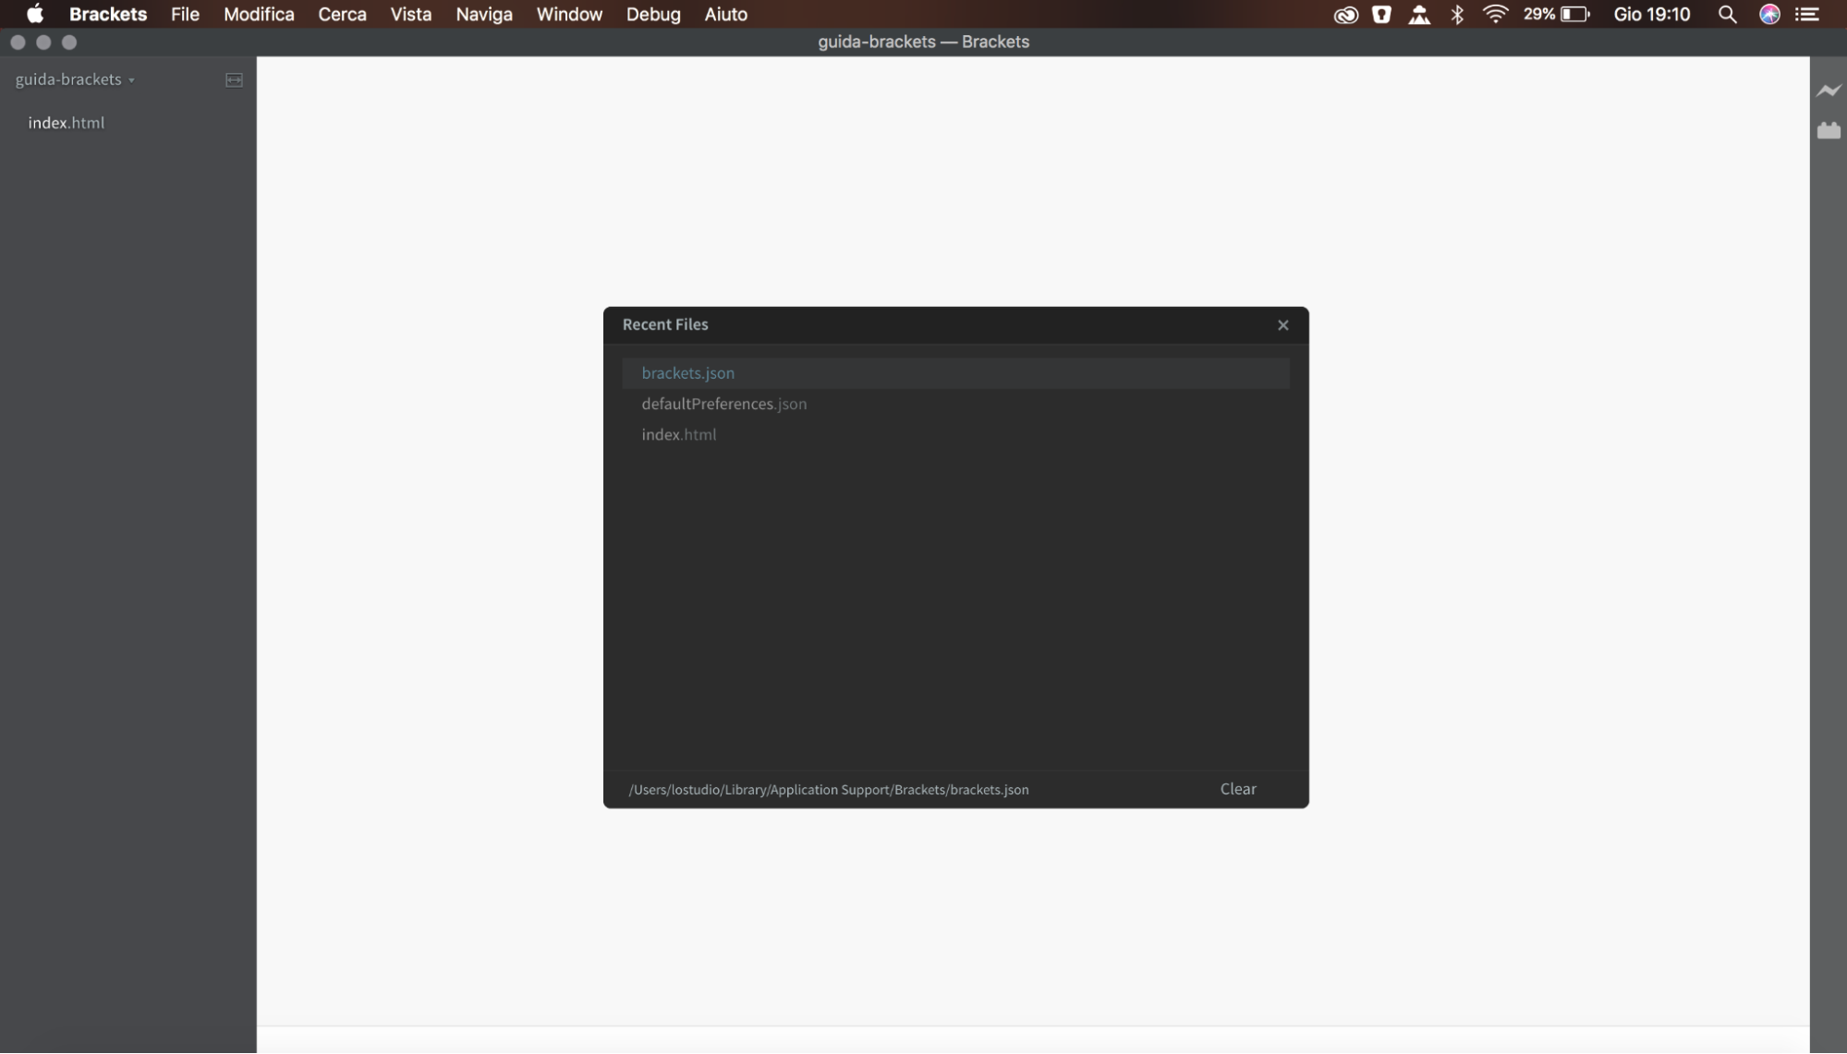Click the Bluetooth menu bar icon
Screen dimensions: 1847x1054
pyautogui.click(x=1457, y=15)
